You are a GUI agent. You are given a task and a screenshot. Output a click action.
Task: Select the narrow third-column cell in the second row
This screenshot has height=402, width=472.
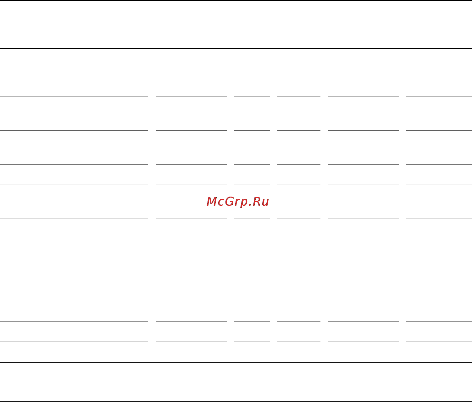click(x=252, y=114)
